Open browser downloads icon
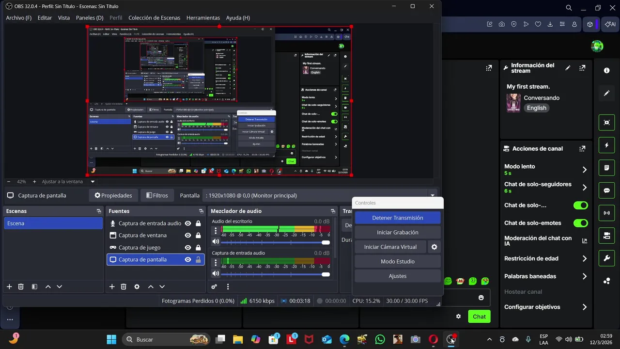The height and width of the screenshot is (349, 620). (x=550, y=24)
